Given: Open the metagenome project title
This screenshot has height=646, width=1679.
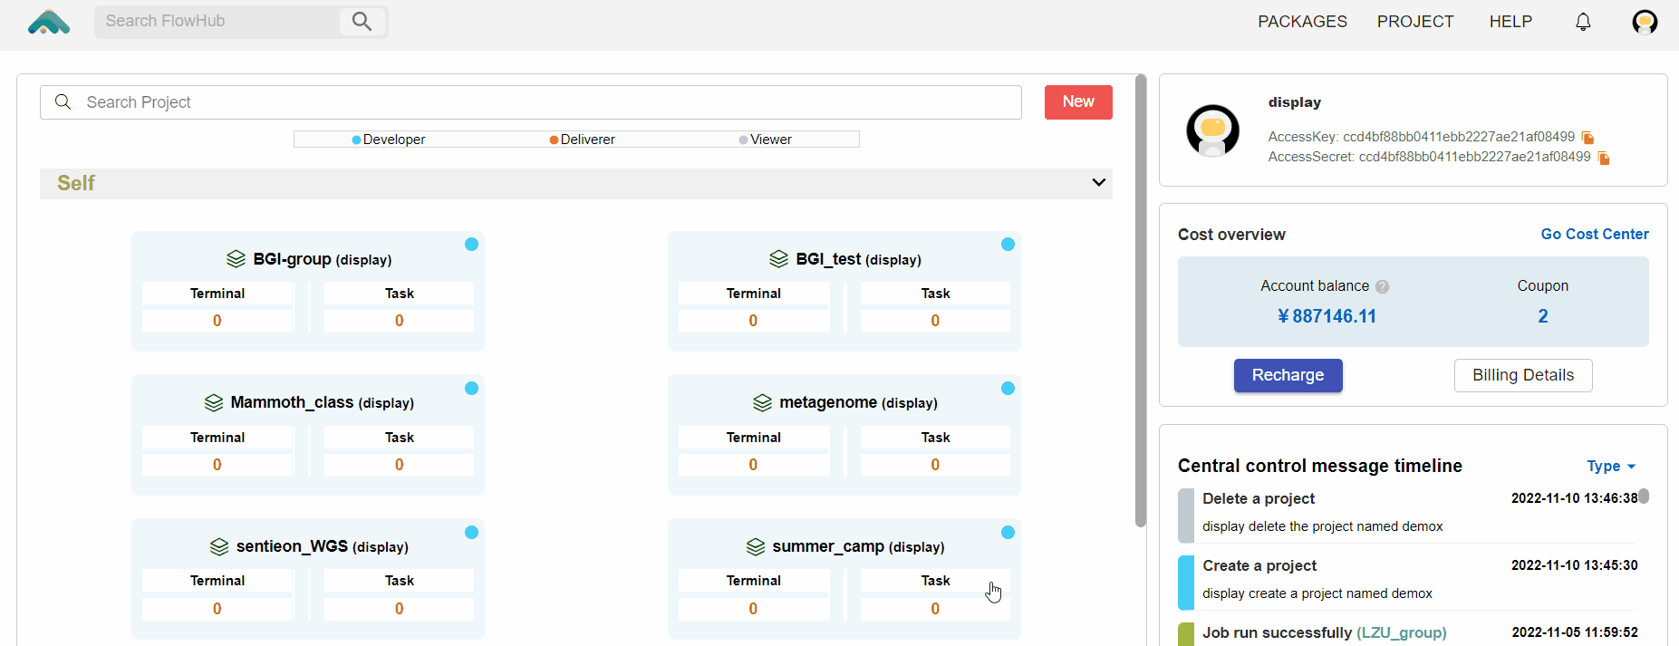Looking at the screenshot, I should click(858, 402).
